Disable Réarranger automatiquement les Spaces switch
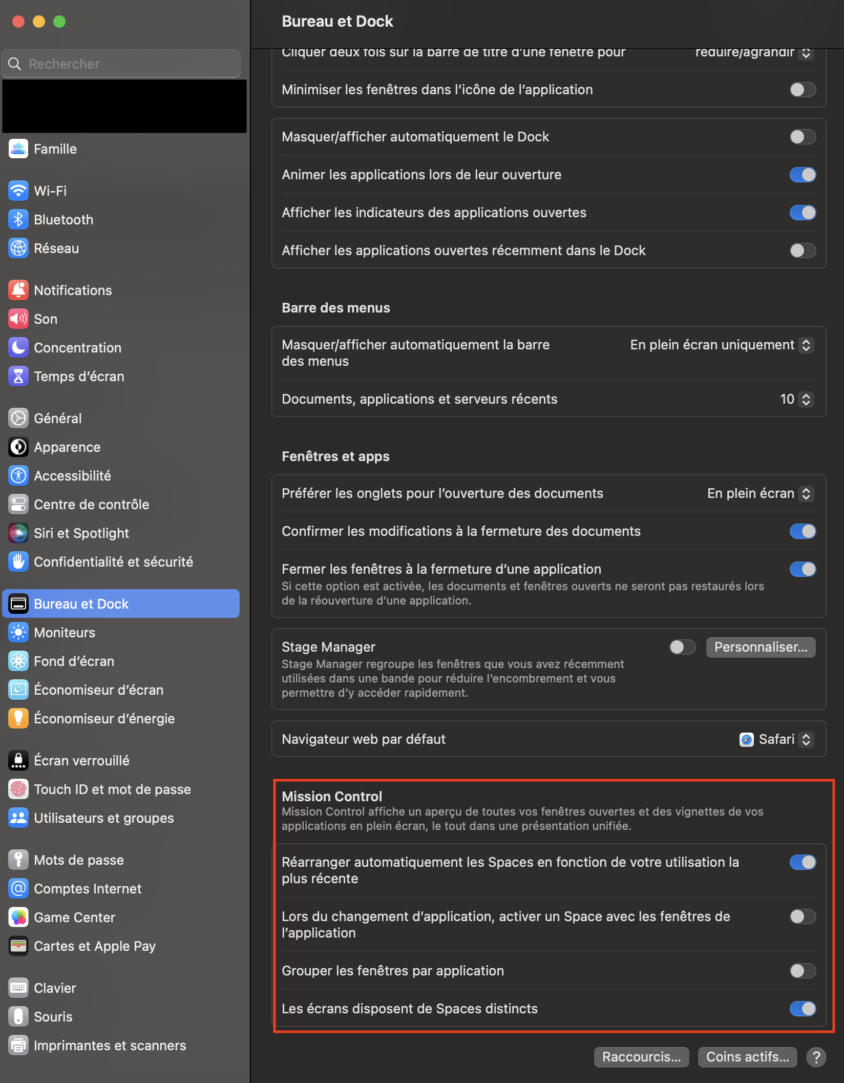 click(x=803, y=862)
